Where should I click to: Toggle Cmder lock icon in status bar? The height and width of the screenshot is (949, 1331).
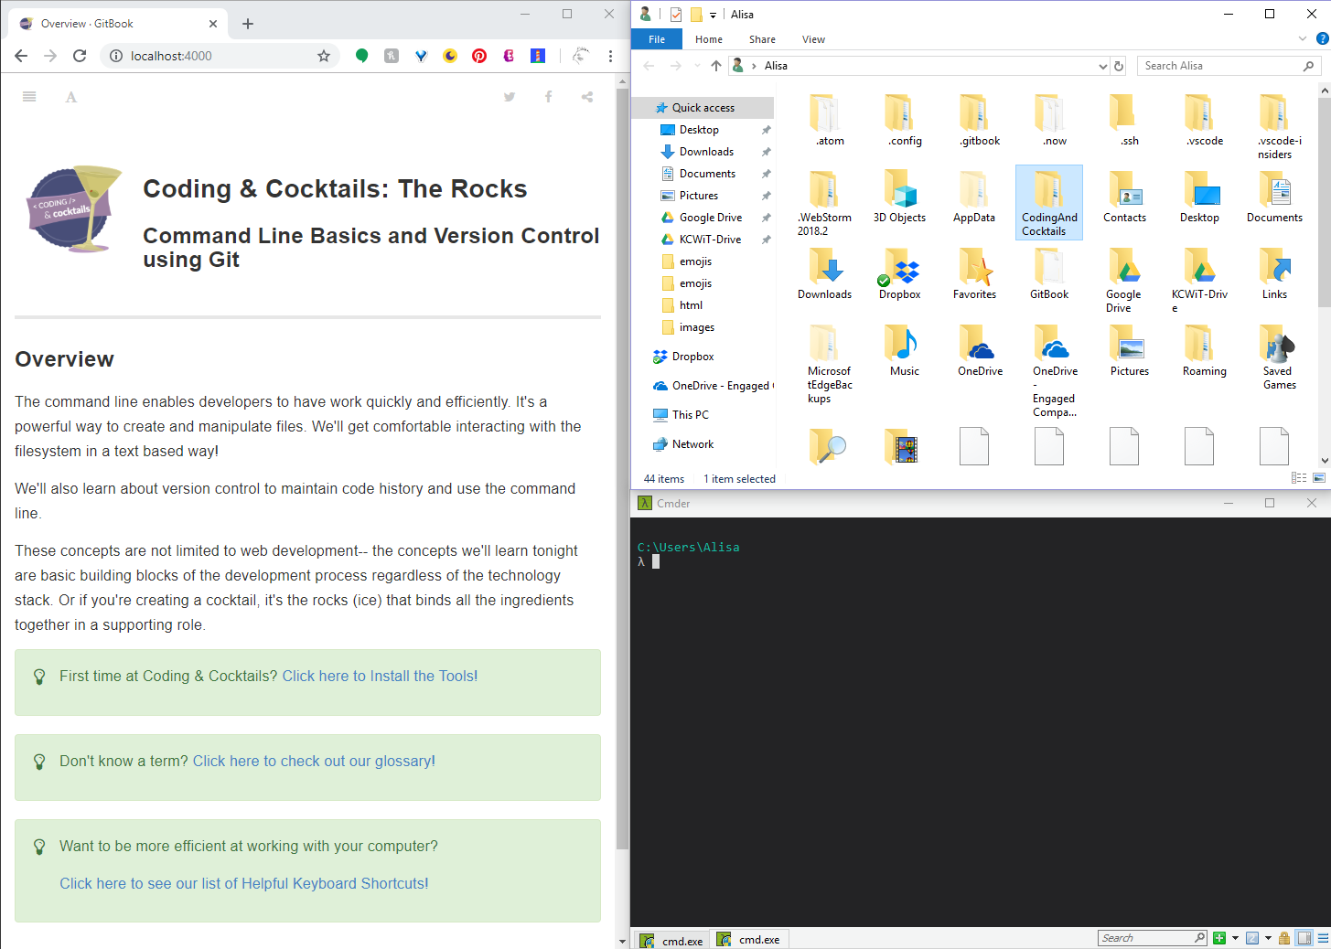(1284, 938)
